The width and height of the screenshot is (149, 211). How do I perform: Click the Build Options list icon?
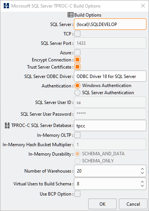click(x=71, y=15)
